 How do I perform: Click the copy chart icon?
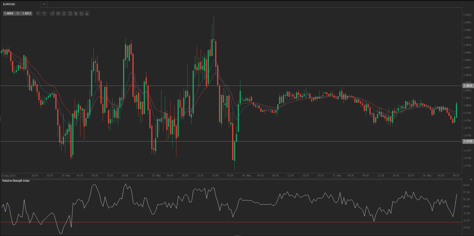click(76, 13)
